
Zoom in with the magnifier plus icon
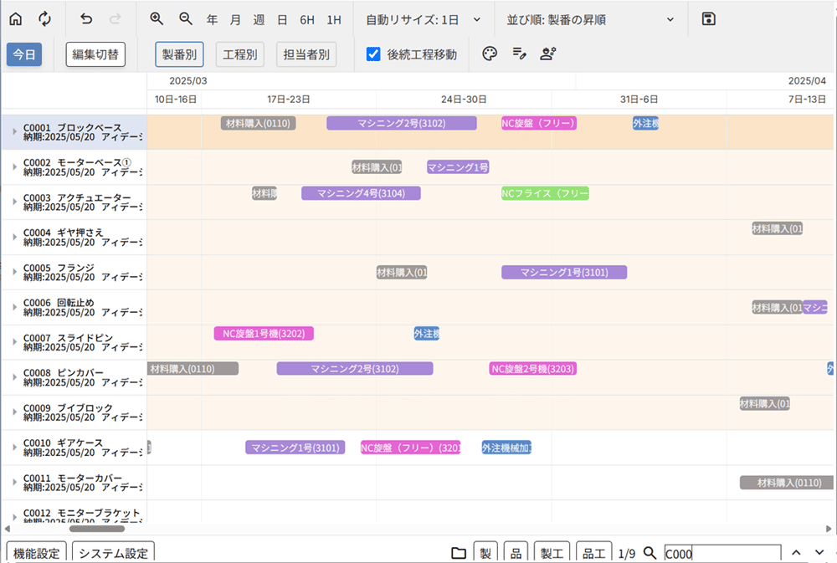point(157,18)
